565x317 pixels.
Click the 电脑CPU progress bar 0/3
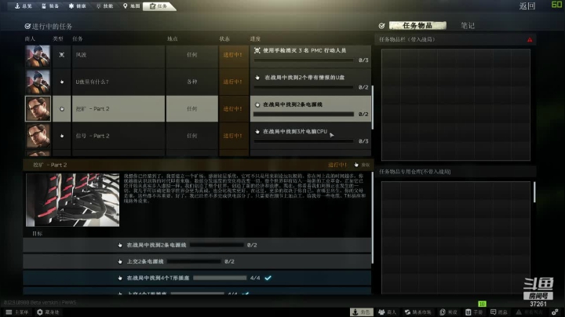[304, 141]
